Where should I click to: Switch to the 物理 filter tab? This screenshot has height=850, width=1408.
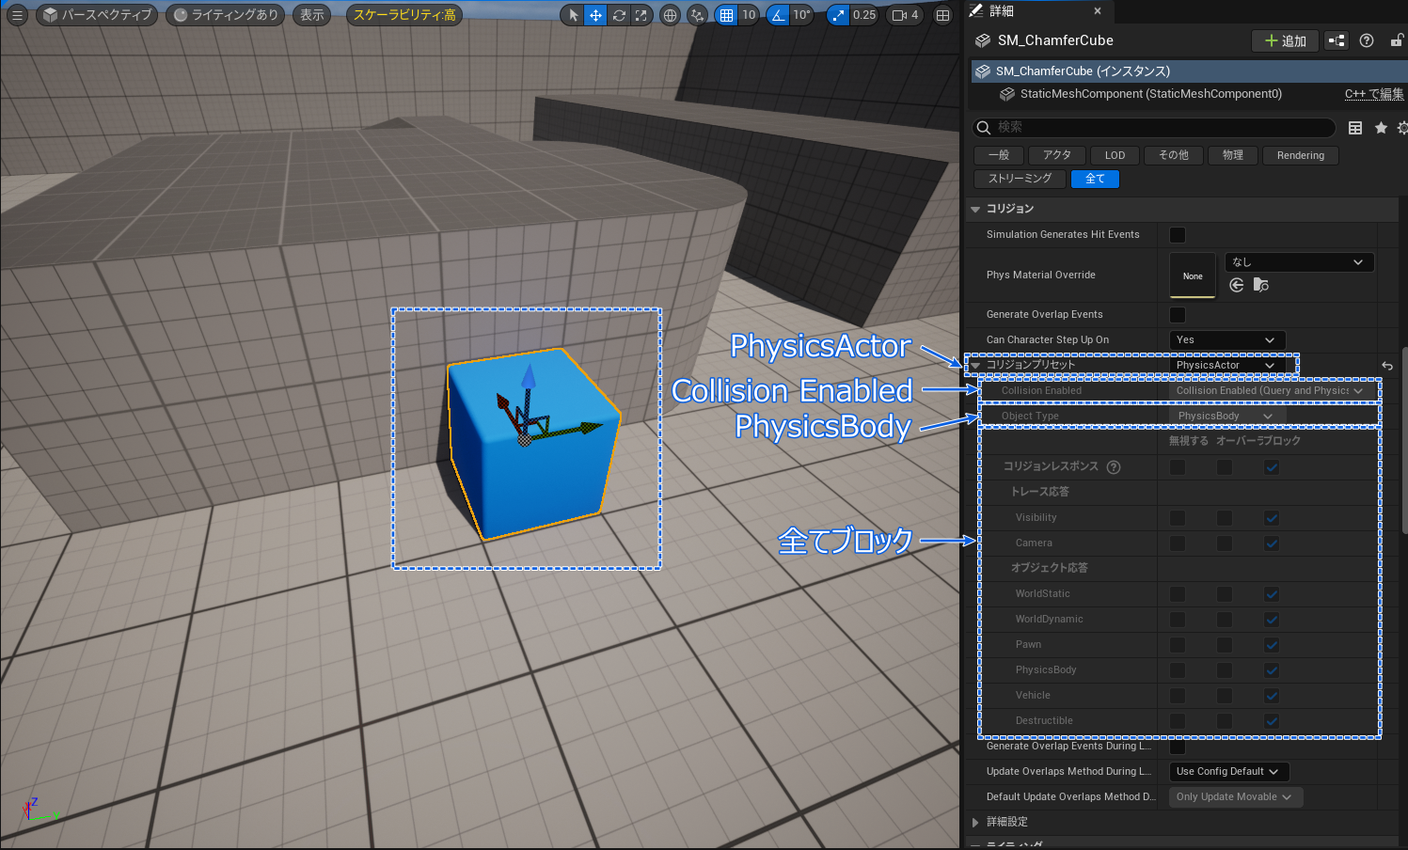click(x=1232, y=155)
